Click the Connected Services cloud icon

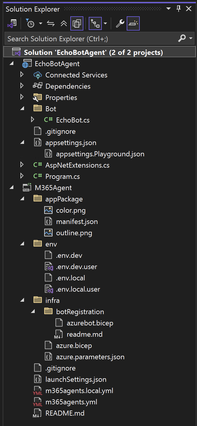tap(38, 75)
